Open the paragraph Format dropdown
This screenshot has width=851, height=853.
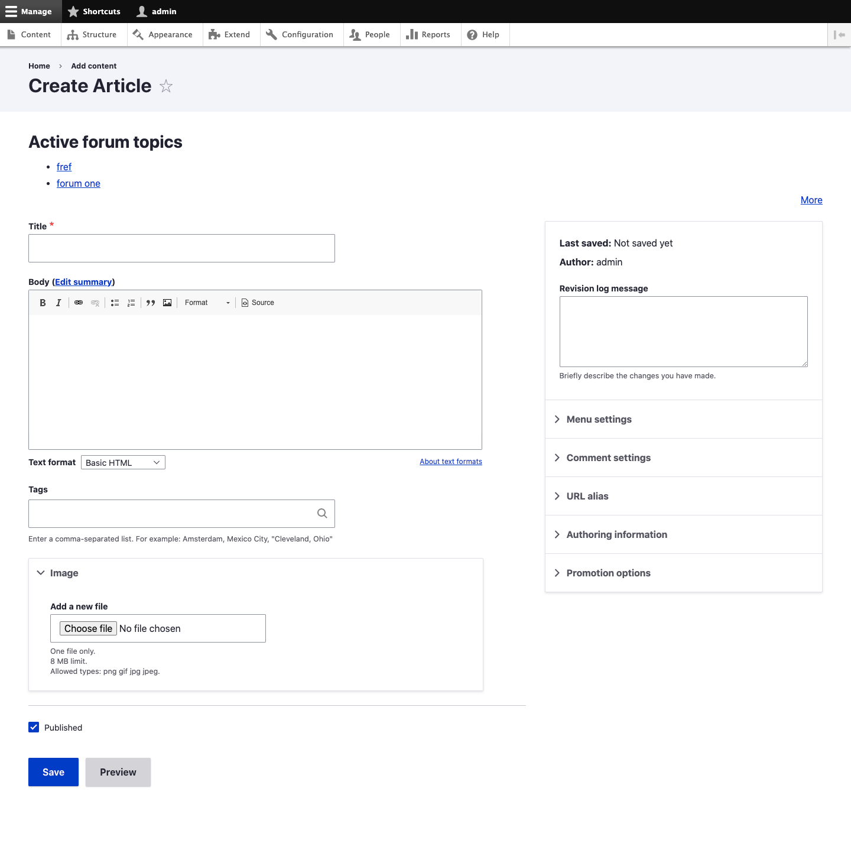[207, 303]
